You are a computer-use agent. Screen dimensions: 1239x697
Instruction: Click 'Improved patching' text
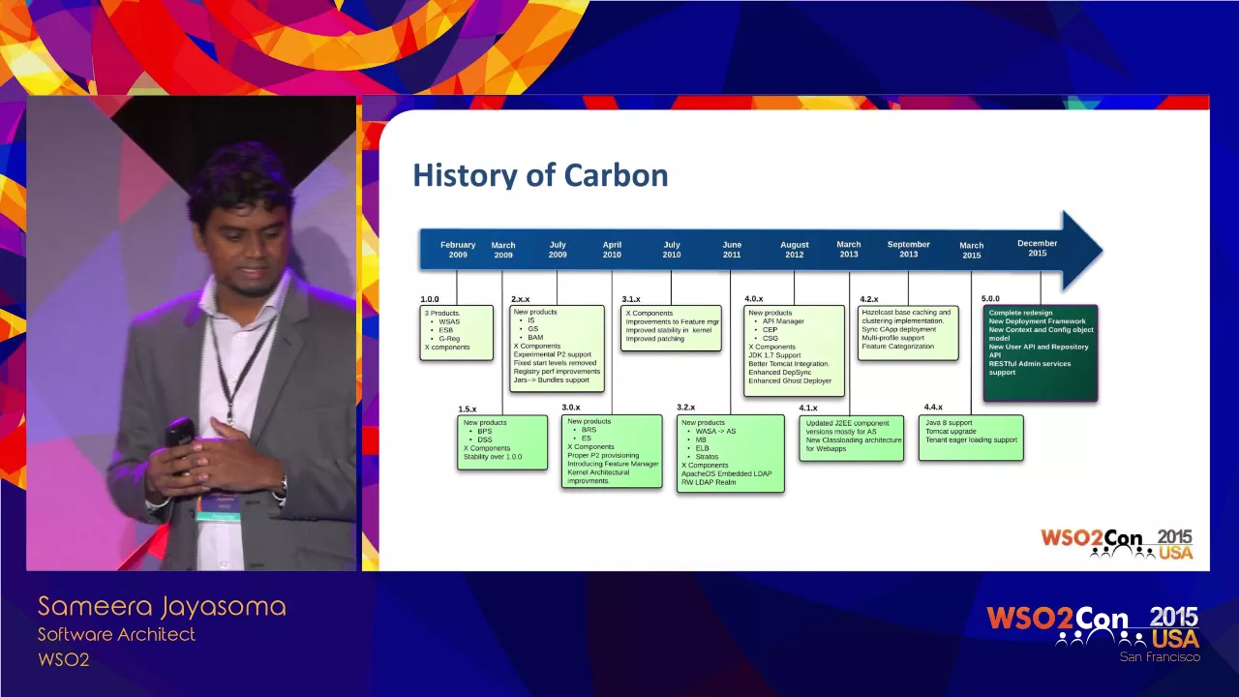[655, 339]
